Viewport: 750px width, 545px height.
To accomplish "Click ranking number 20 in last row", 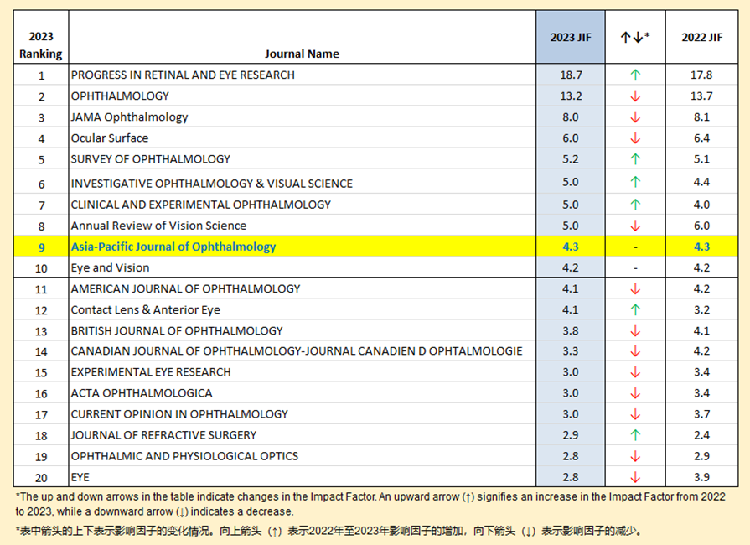I will pyautogui.click(x=41, y=478).
